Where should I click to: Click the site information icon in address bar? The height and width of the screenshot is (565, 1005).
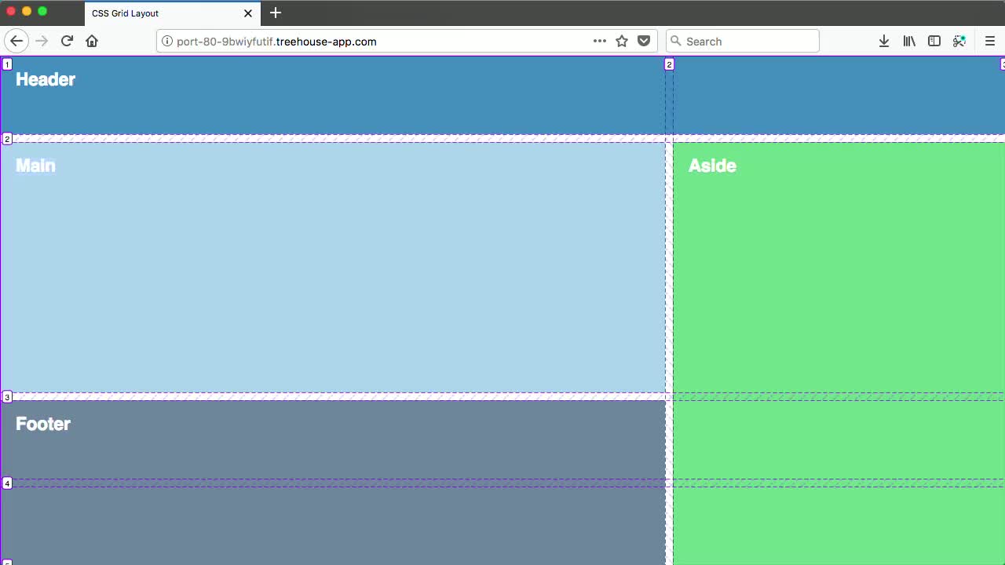coord(167,42)
